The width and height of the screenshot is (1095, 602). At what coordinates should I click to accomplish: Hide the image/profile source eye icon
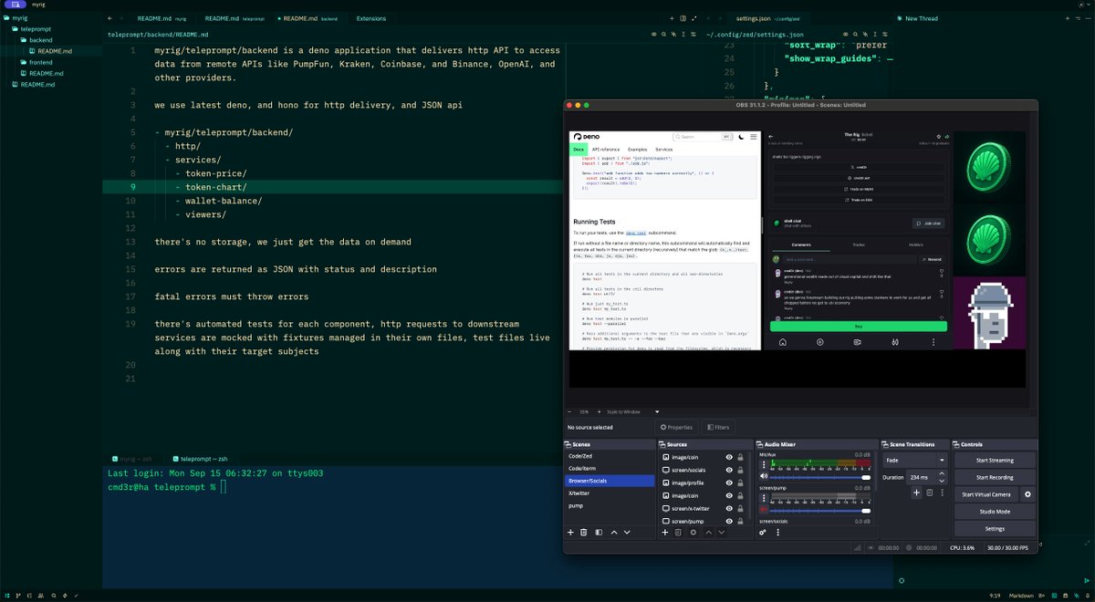[729, 483]
